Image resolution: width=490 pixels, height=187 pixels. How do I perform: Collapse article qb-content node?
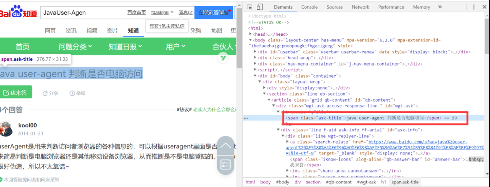tap(269, 100)
